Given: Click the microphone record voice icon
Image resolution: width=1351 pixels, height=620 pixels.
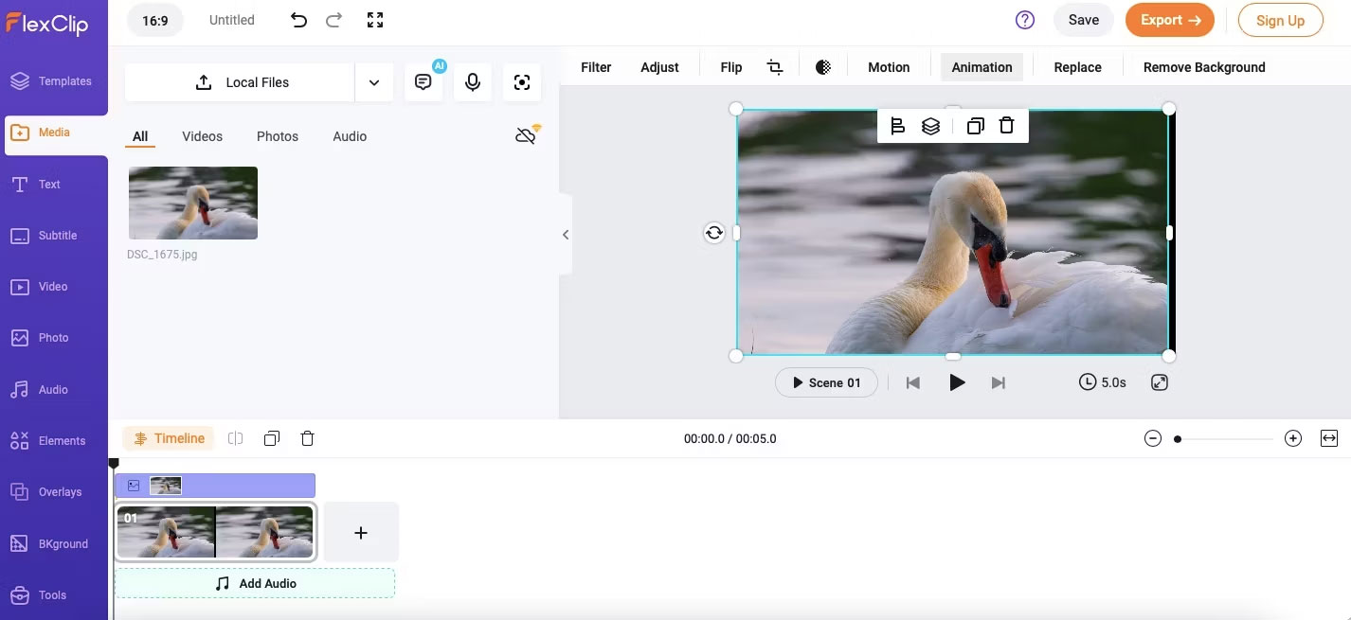Looking at the screenshot, I should (x=472, y=82).
